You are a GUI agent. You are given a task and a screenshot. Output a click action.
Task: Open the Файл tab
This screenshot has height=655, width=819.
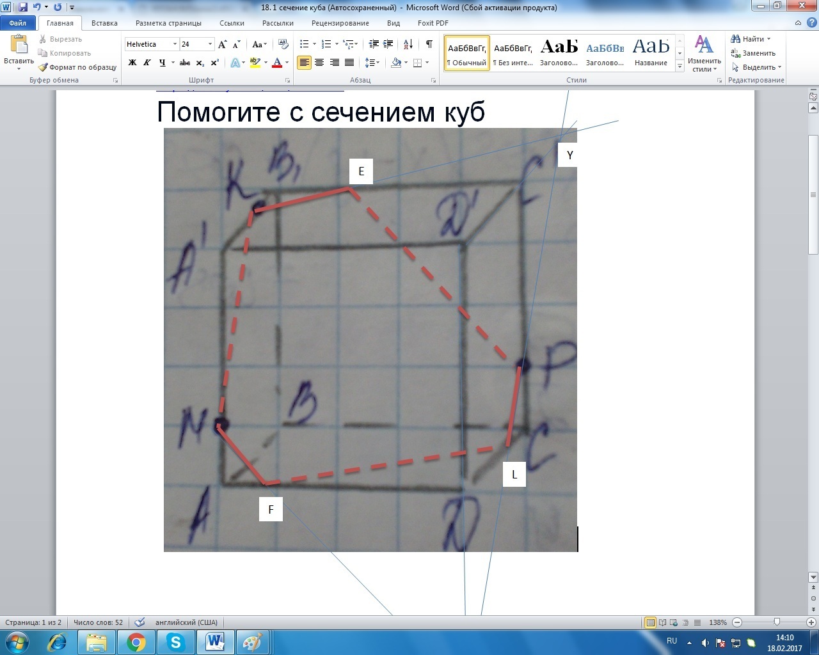pos(18,23)
